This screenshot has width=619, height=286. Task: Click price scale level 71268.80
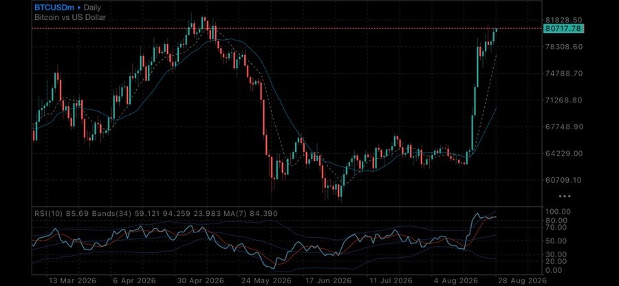coord(564,100)
